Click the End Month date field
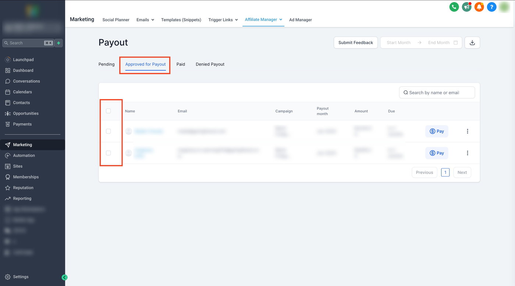 coord(439,43)
